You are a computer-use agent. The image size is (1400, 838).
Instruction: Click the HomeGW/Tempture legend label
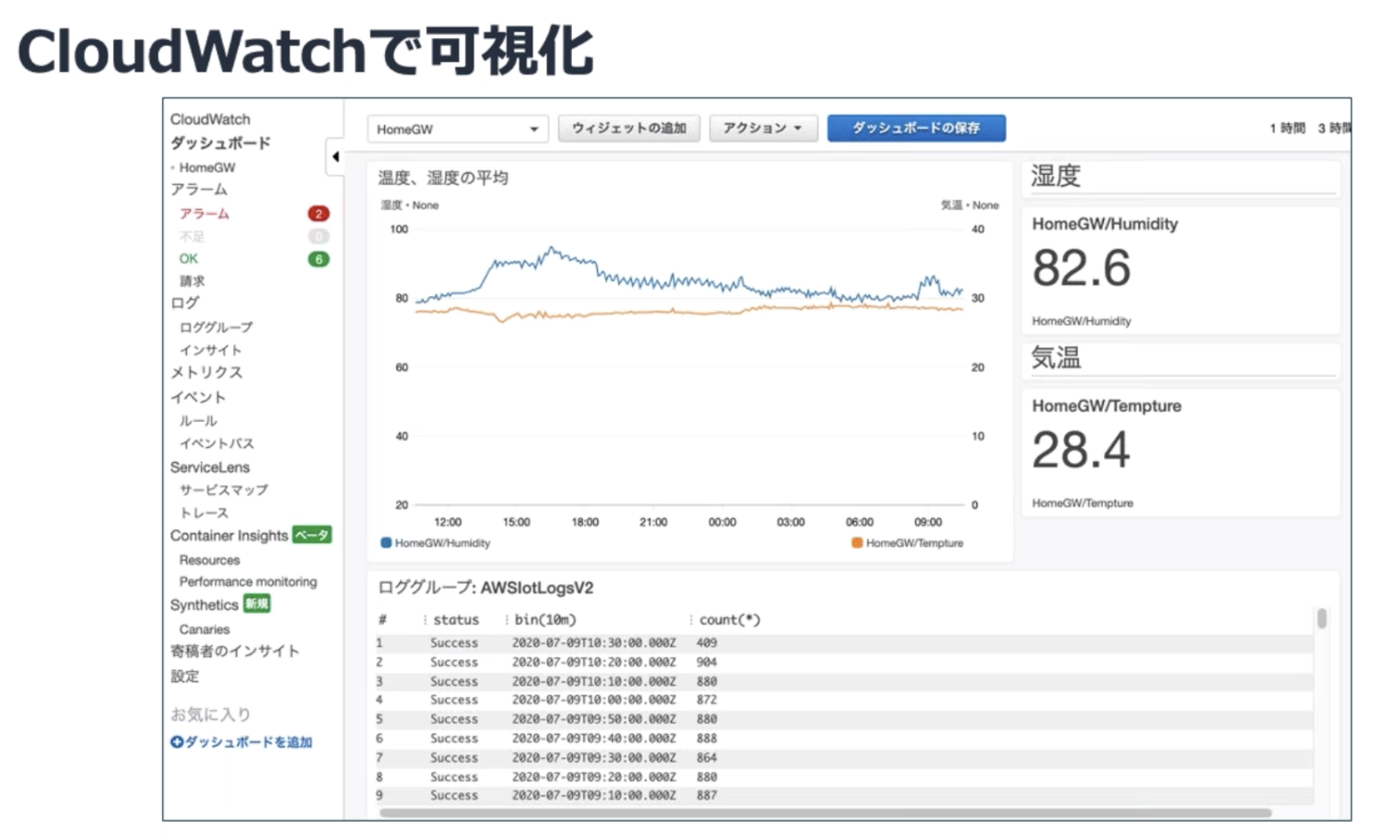pos(914,543)
